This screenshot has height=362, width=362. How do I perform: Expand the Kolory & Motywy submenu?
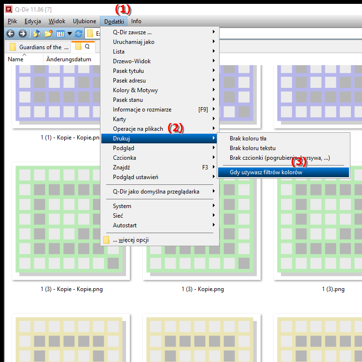(160, 90)
